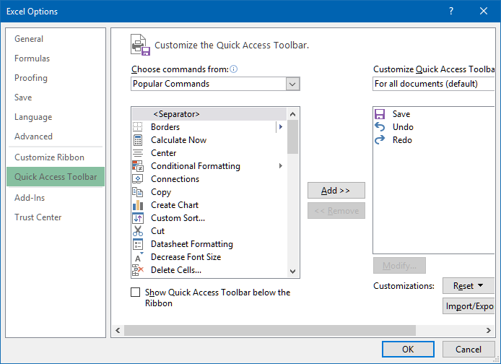Click the horizontal scrollbar thumb

270,331
